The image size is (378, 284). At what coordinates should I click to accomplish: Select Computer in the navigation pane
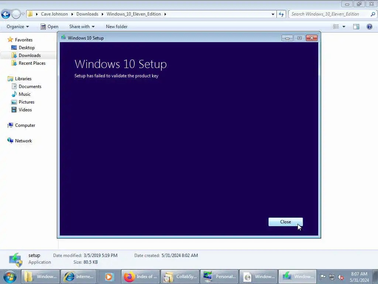point(25,125)
